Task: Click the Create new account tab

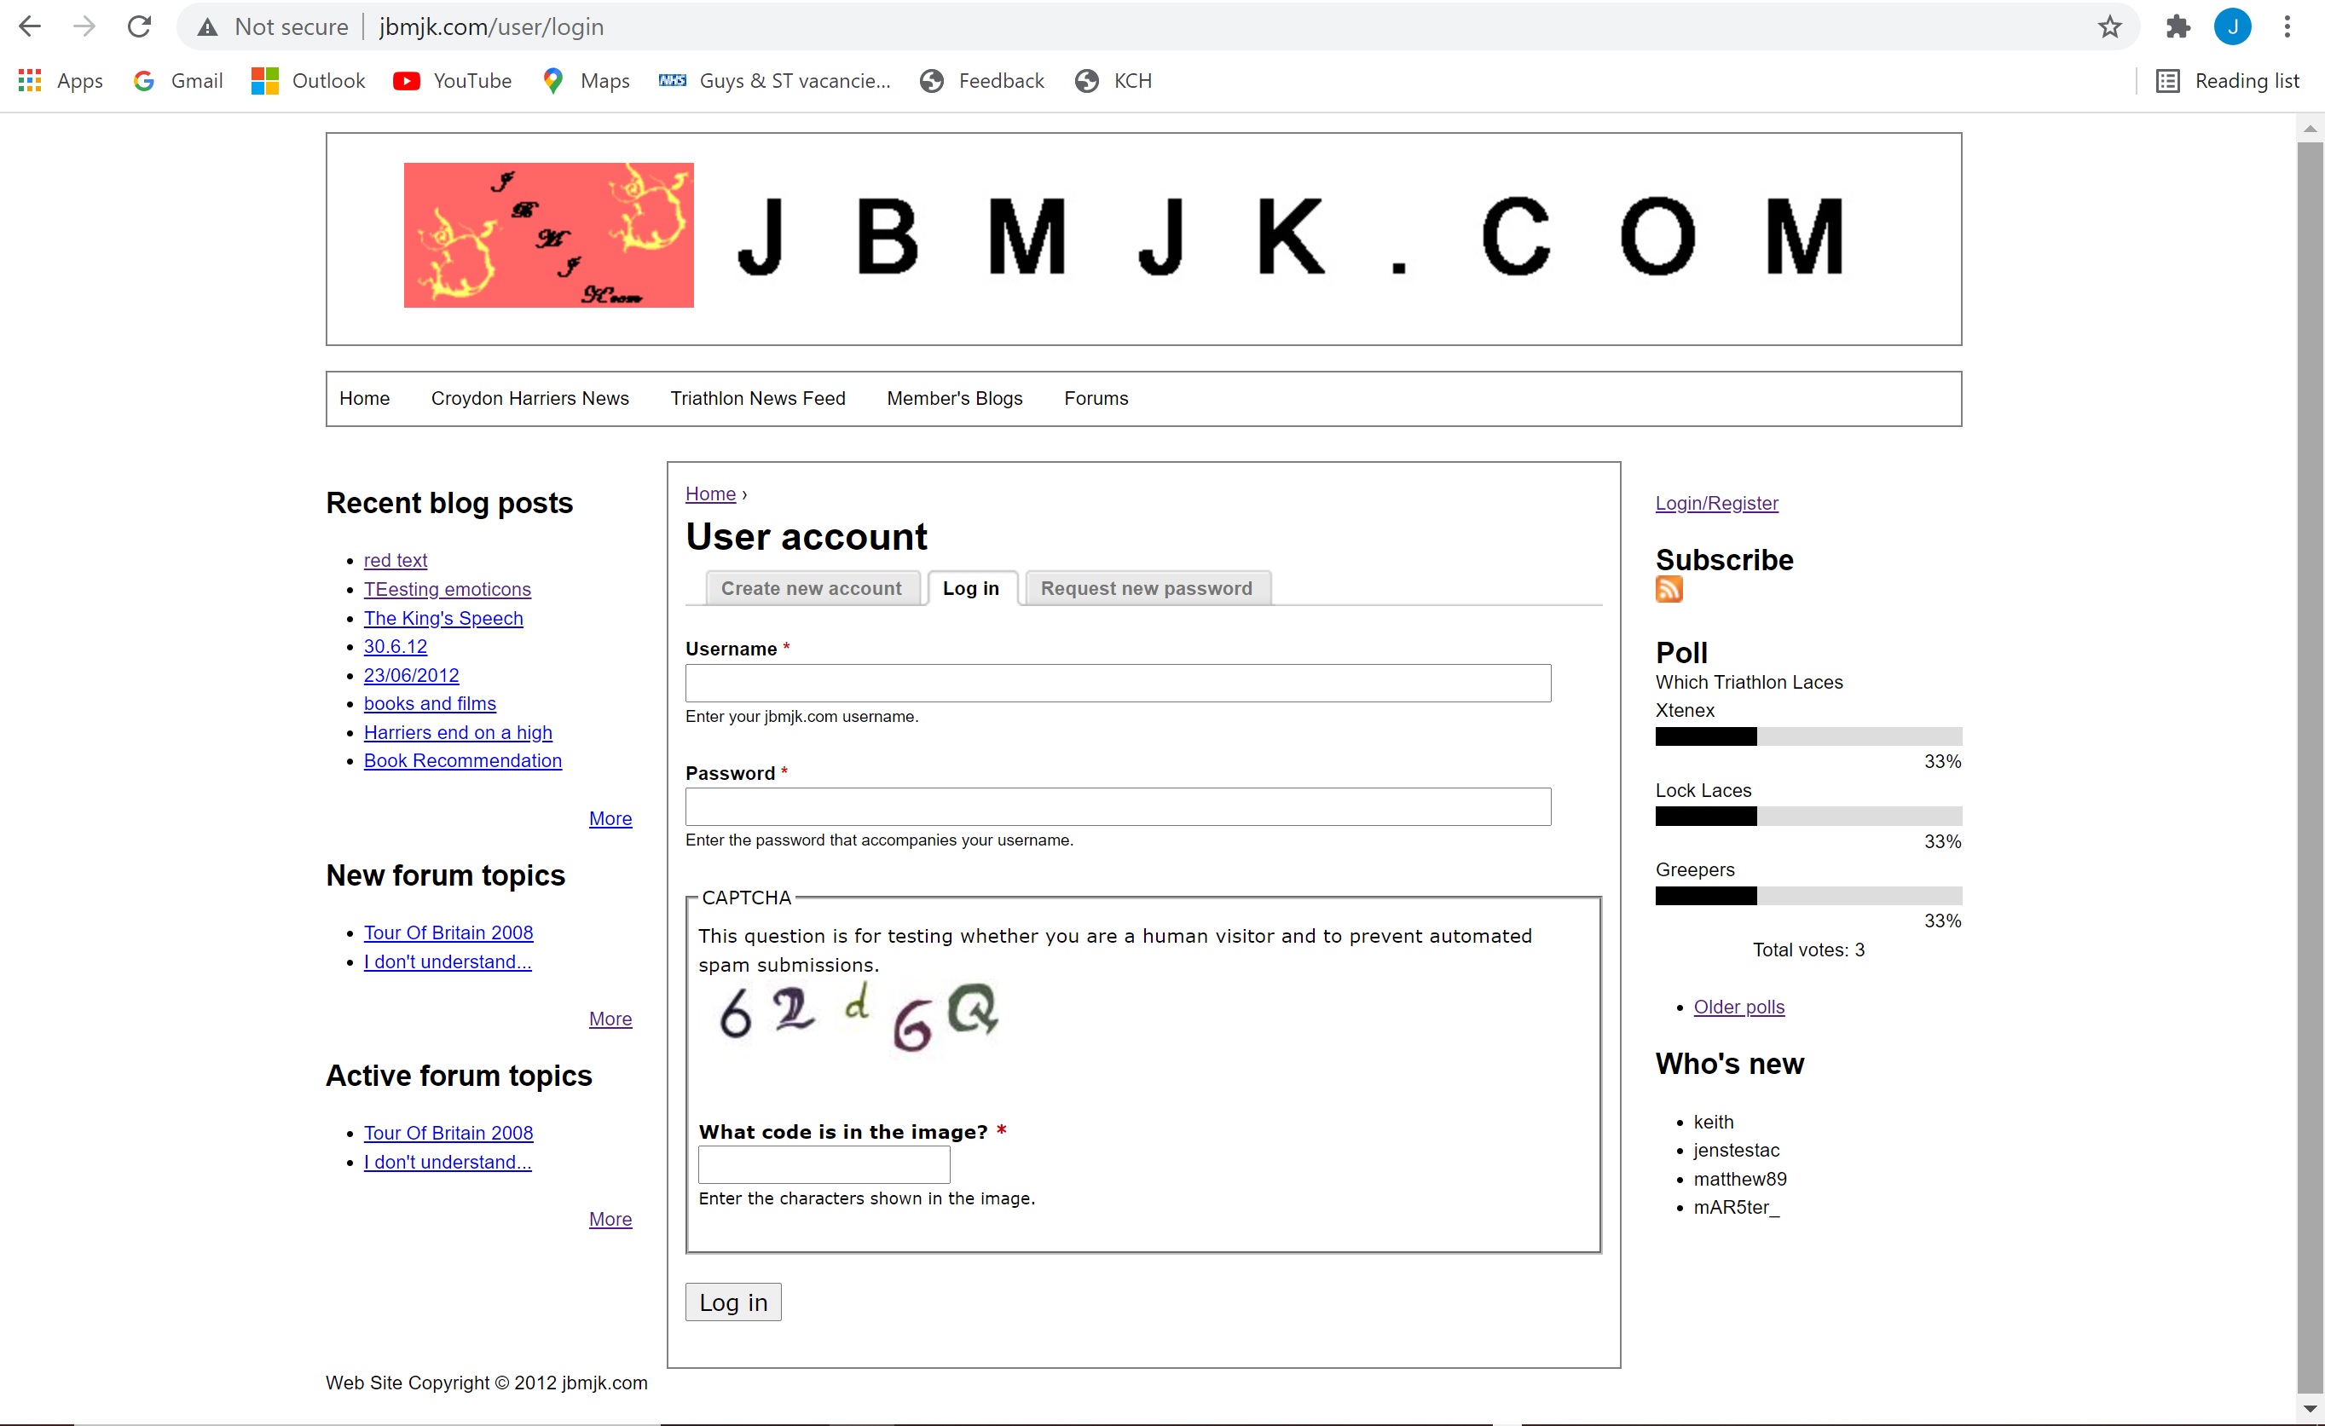Action: 811,587
